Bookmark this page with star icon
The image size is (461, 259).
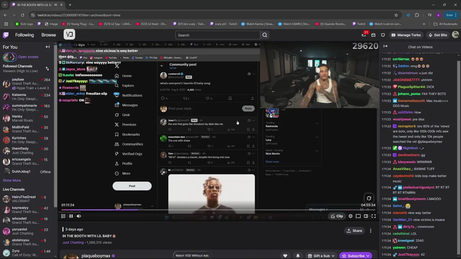click(x=396, y=15)
